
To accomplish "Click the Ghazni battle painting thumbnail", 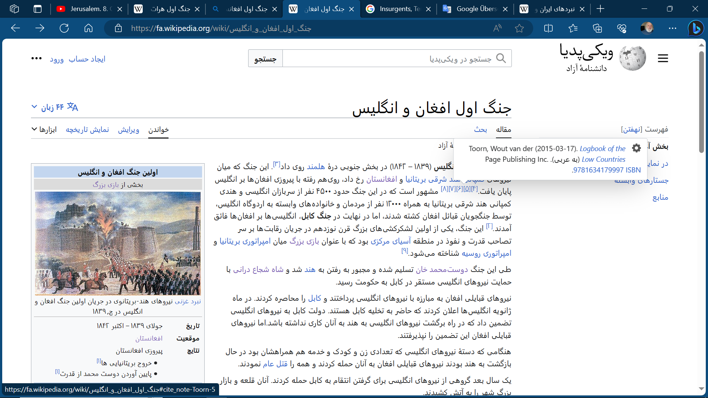I will [x=118, y=243].
